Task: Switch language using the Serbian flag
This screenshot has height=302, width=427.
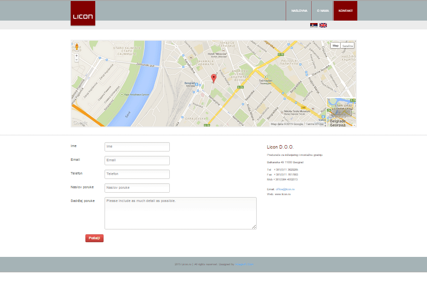Action: coord(314,25)
